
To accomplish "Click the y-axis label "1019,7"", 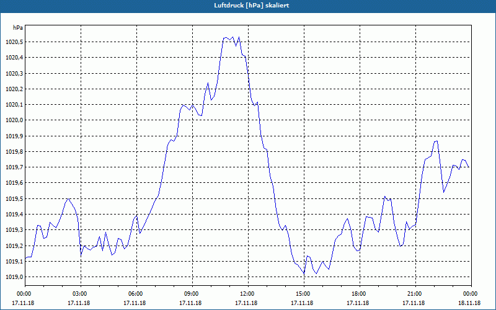I will pyautogui.click(x=14, y=167).
